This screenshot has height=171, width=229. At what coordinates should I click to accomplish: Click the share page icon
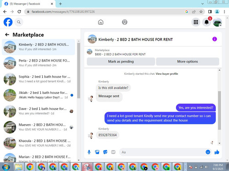pyautogui.click(x=194, y=11)
